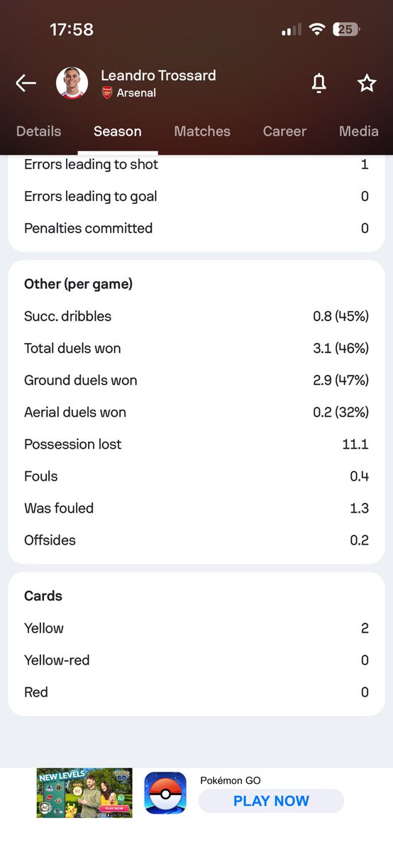
Task: Favorite the player with the star icon
Action: (367, 83)
